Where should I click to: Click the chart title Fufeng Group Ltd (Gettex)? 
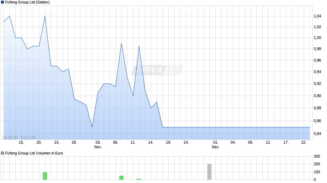[27, 2]
